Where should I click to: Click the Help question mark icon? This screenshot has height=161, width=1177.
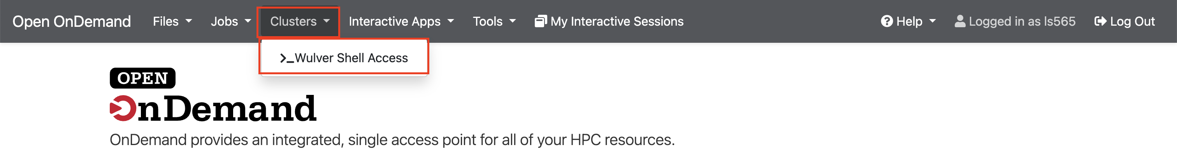pyautogui.click(x=886, y=21)
